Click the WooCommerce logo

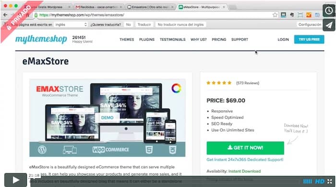point(111,150)
